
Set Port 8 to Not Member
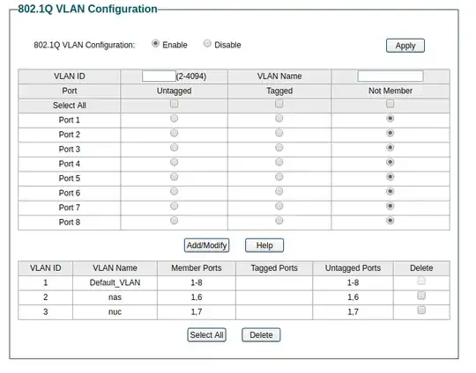[390, 221]
